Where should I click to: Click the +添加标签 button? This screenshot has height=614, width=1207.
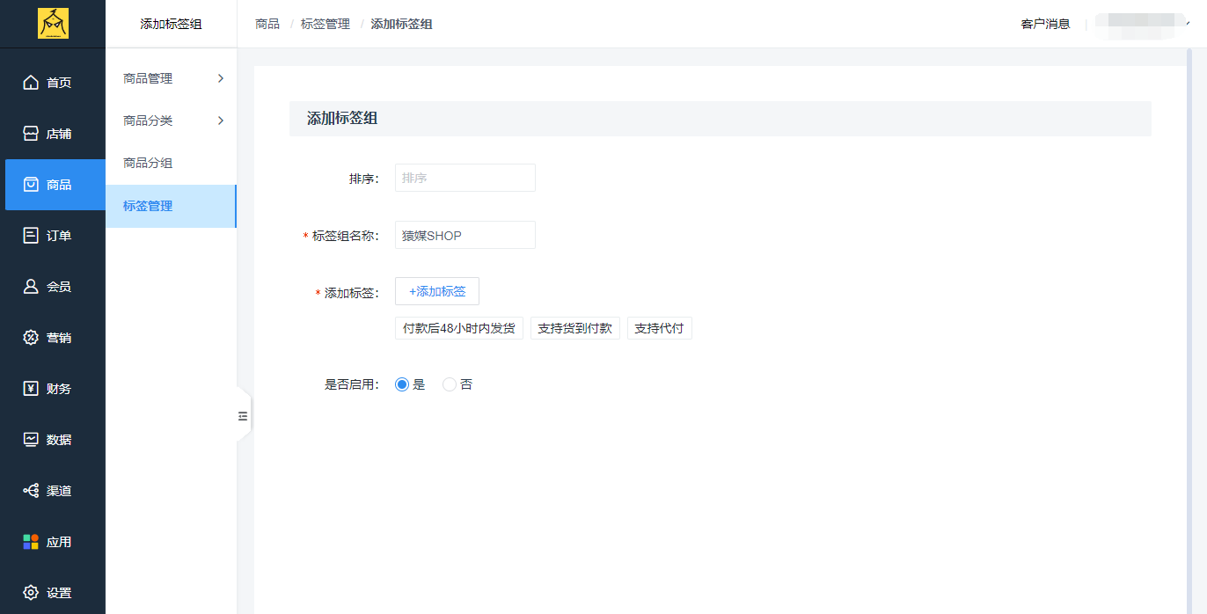(437, 291)
